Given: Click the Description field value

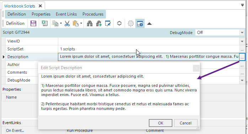Looking at the screenshot, I should tap(149, 57).
